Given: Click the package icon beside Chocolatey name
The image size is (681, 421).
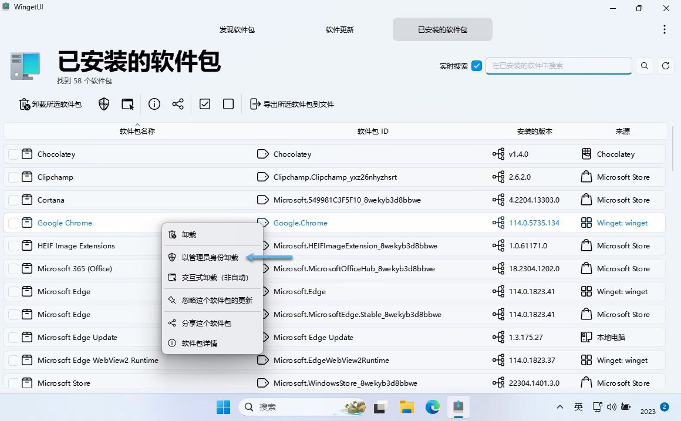Looking at the screenshot, I should click(x=27, y=154).
